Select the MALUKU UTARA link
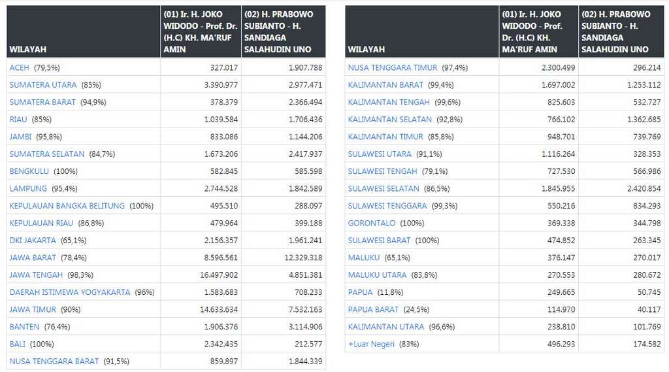 [x=377, y=275]
